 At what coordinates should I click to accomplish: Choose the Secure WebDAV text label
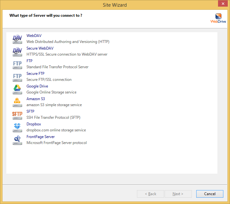tap(40, 48)
